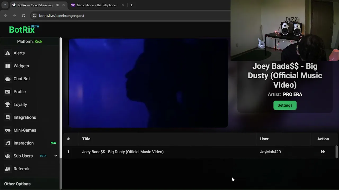Click the Mini-Games gamepad icon
339x190 pixels.
[x=8, y=130]
